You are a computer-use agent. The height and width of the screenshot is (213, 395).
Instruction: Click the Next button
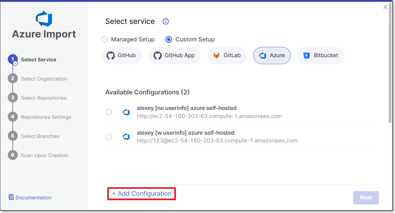pyautogui.click(x=366, y=197)
